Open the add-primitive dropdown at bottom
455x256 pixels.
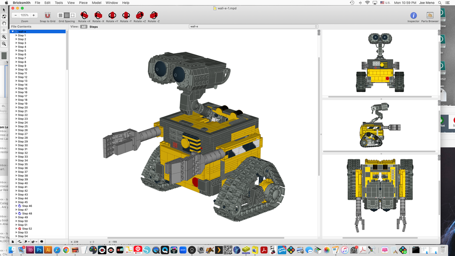[x=34, y=241]
